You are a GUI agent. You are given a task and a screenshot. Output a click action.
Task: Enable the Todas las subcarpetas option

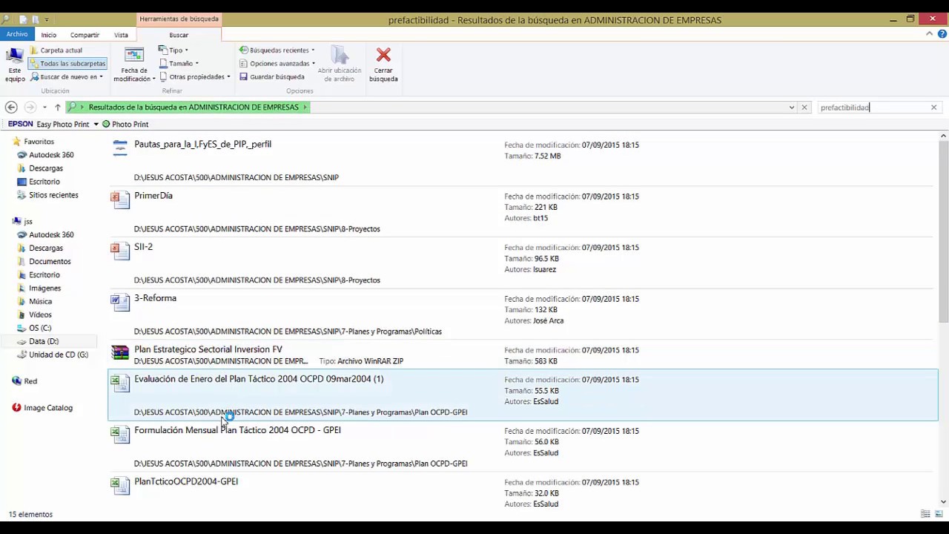[x=67, y=64]
